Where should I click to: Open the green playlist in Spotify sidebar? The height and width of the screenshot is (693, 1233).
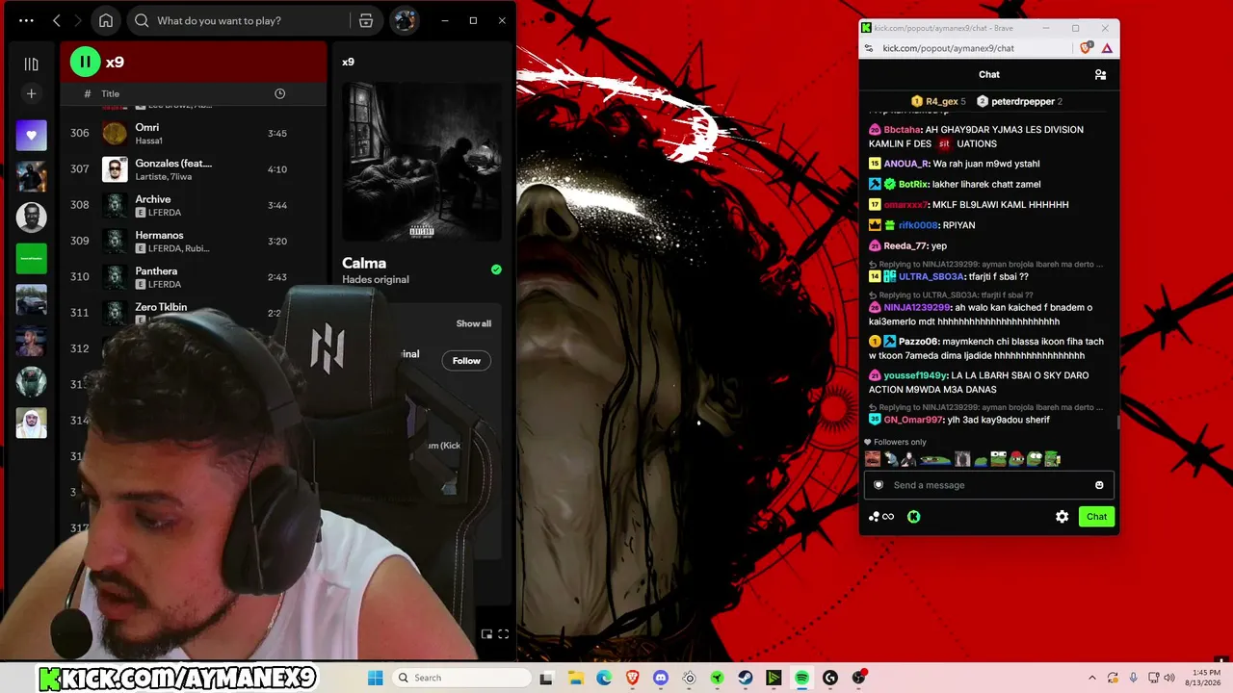tap(31, 258)
